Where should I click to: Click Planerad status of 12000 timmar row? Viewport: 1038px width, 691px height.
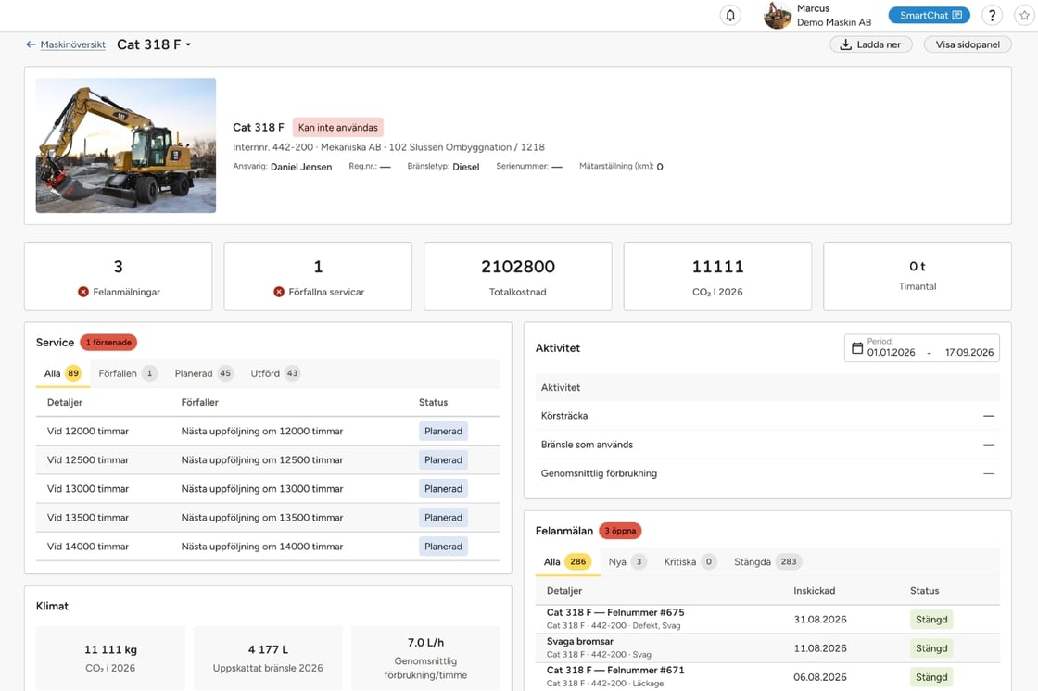[444, 431]
